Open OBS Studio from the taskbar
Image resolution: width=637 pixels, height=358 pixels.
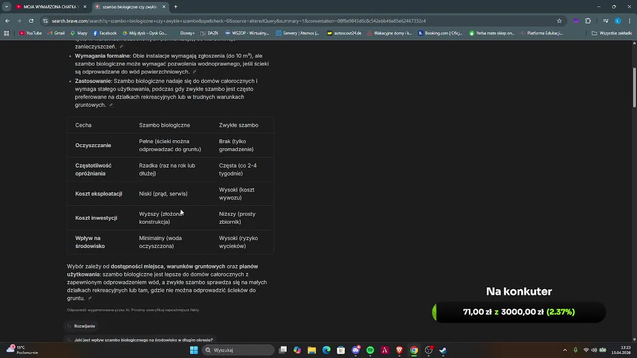pos(428,350)
